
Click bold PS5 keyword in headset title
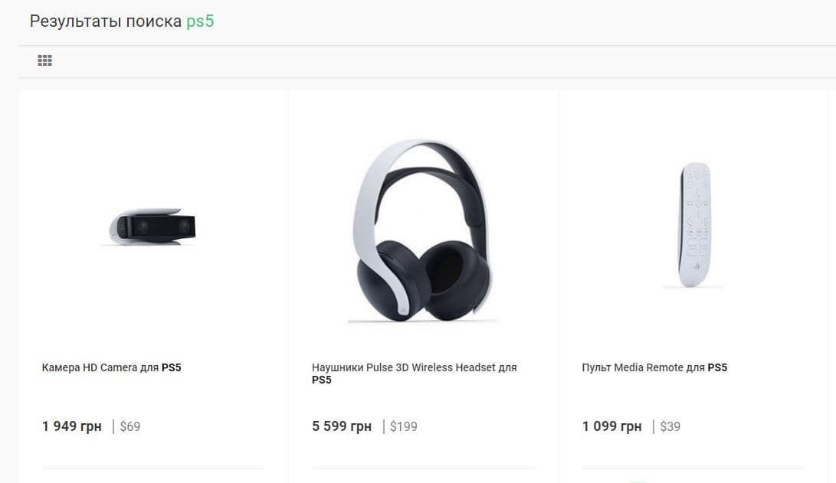click(322, 380)
